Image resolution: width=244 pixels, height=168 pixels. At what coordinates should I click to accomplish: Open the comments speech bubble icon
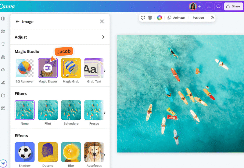(218, 6)
